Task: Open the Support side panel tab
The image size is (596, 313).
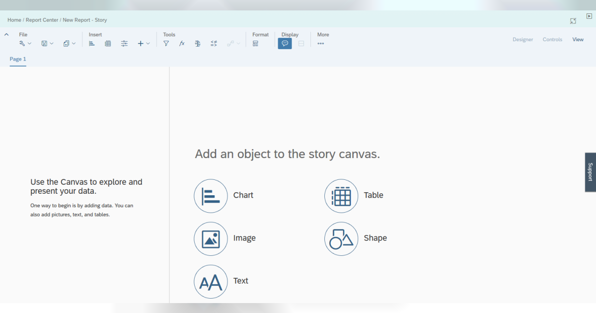Action: click(x=589, y=172)
